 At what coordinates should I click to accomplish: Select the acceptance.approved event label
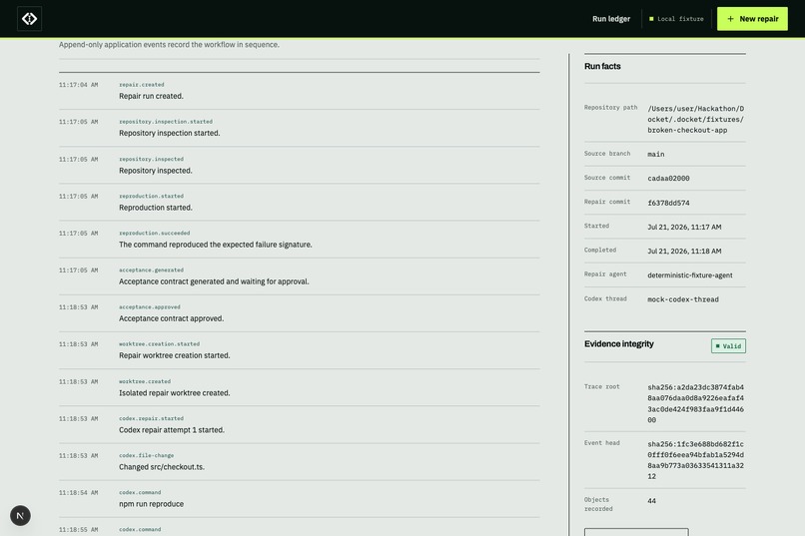(150, 306)
